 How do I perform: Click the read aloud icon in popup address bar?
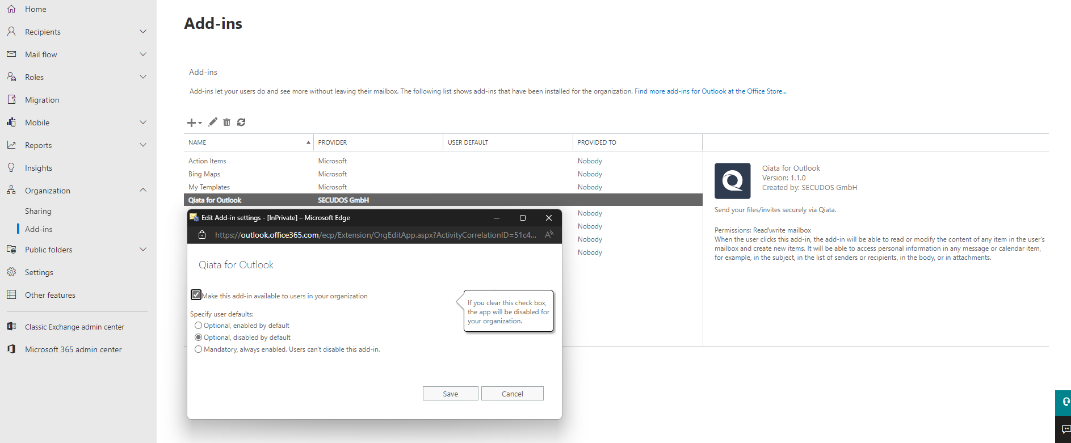[549, 235]
